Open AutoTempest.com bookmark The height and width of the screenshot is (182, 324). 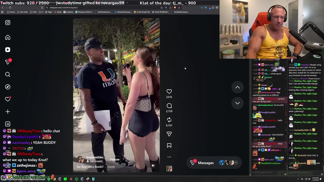click(103, 12)
